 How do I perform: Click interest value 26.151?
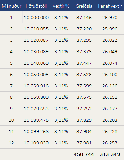[110, 97]
